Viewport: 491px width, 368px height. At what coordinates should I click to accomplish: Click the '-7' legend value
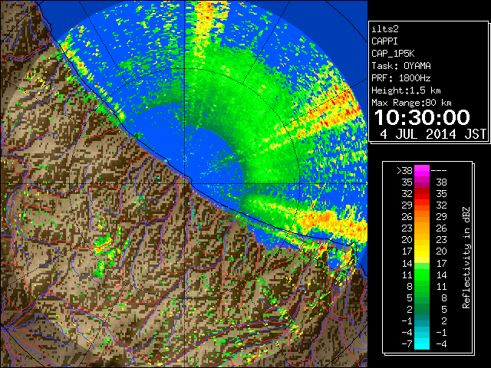pos(407,343)
